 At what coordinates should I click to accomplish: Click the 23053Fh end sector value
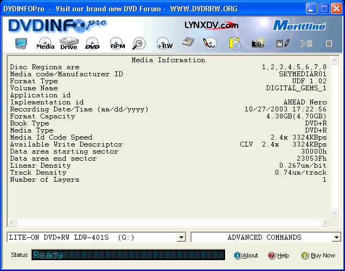(311, 158)
